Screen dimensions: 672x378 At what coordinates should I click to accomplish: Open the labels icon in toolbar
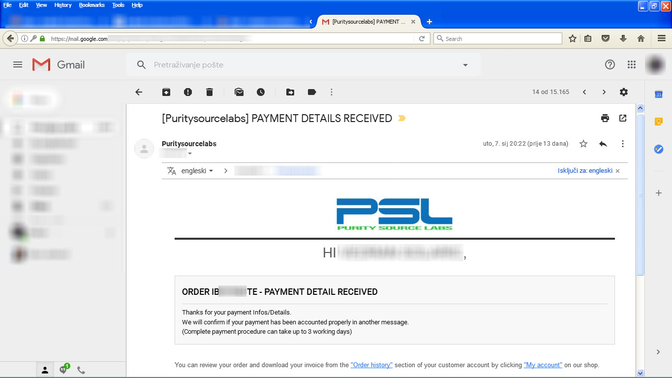[312, 92]
